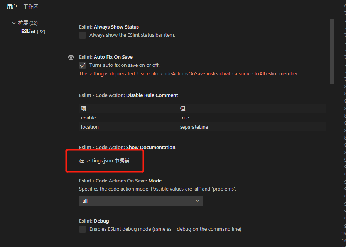Click 'Always show the ESlint status bar item' label
This screenshot has width=346, height=247.
[132, 35]
